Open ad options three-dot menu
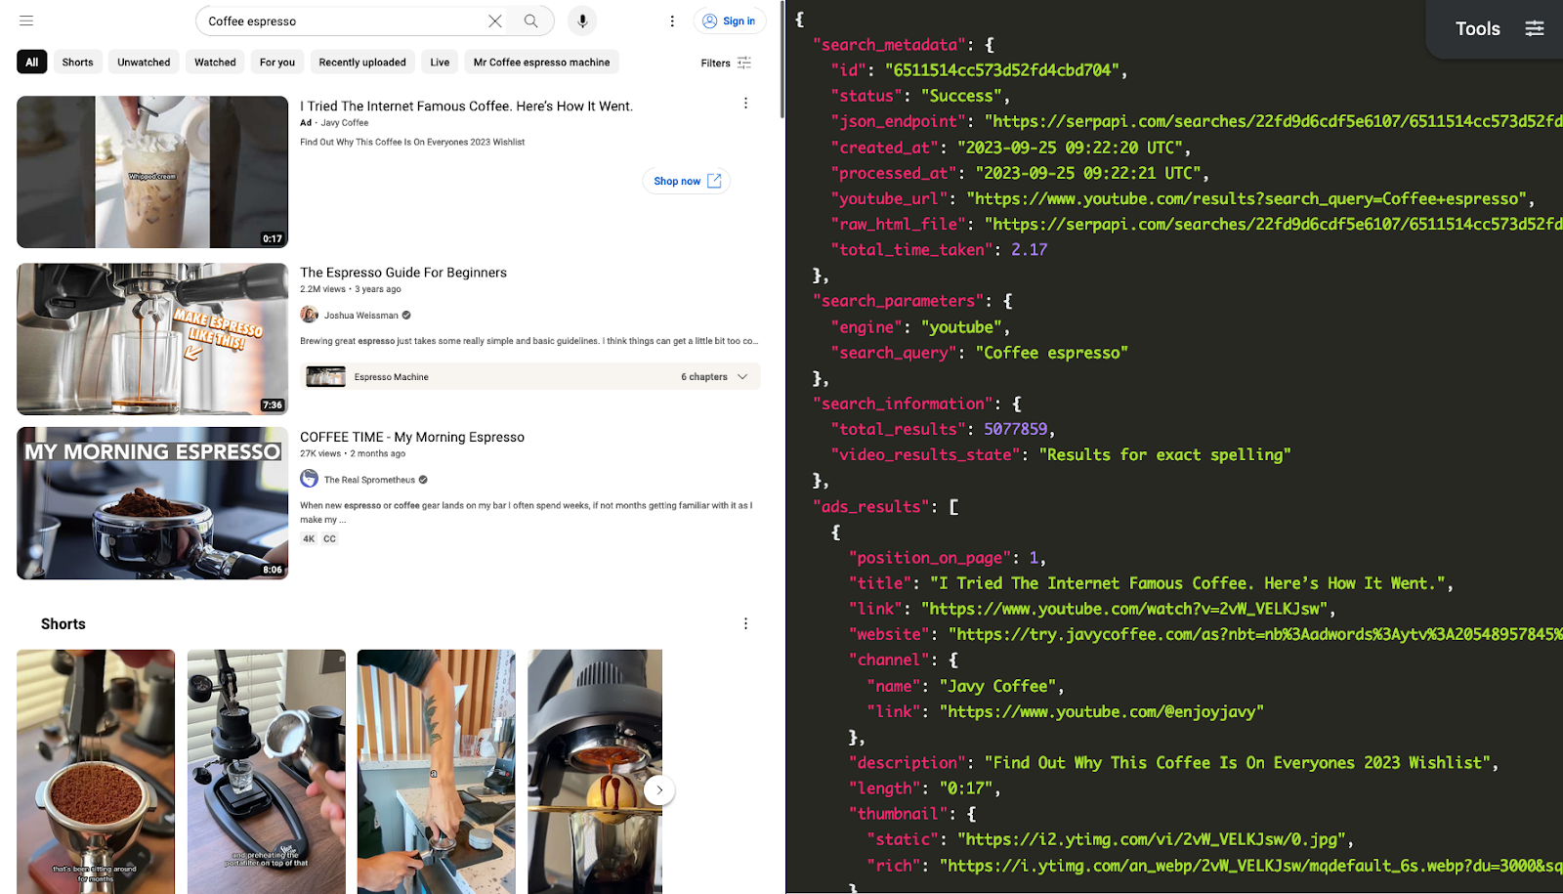Screen dimensions: 1563x894 pyautogui.click(x=745, y=103)
